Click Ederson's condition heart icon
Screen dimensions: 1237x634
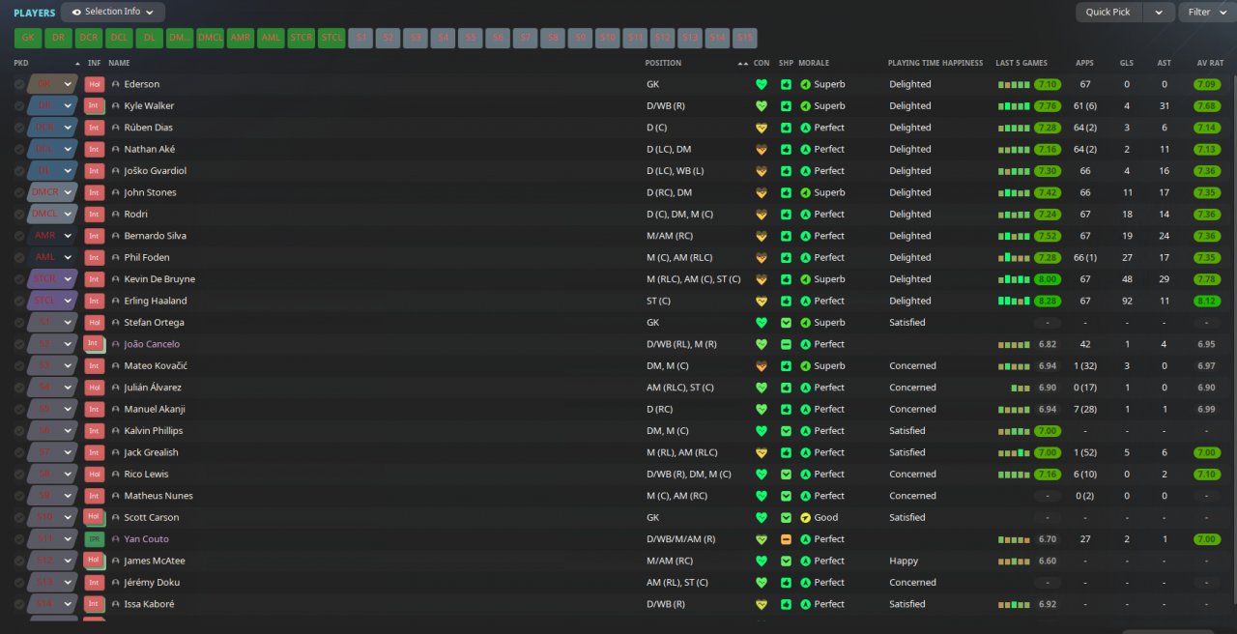click(x=762, y=84)
